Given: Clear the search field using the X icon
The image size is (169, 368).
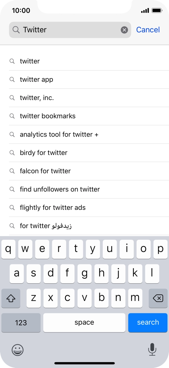Looking at the screenshot, I should click(x=124, y=30).
